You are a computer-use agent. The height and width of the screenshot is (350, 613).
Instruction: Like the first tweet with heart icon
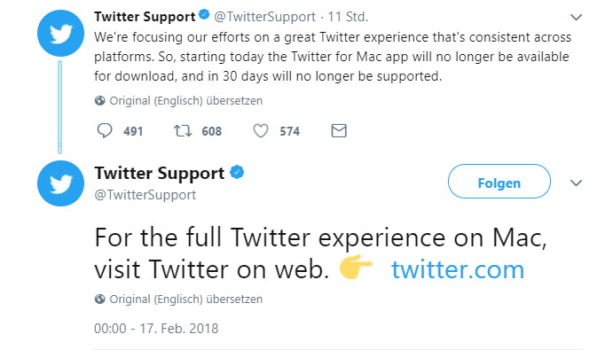point(261,131)
